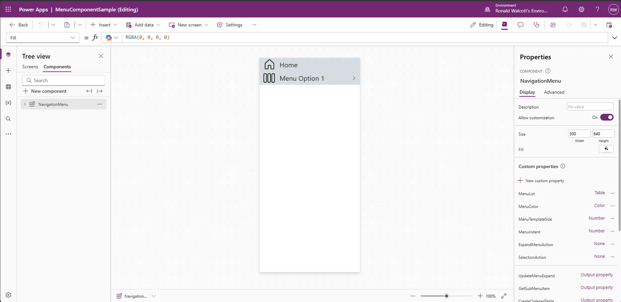Expand the formula bar chevron

click(x=614, y=38)
